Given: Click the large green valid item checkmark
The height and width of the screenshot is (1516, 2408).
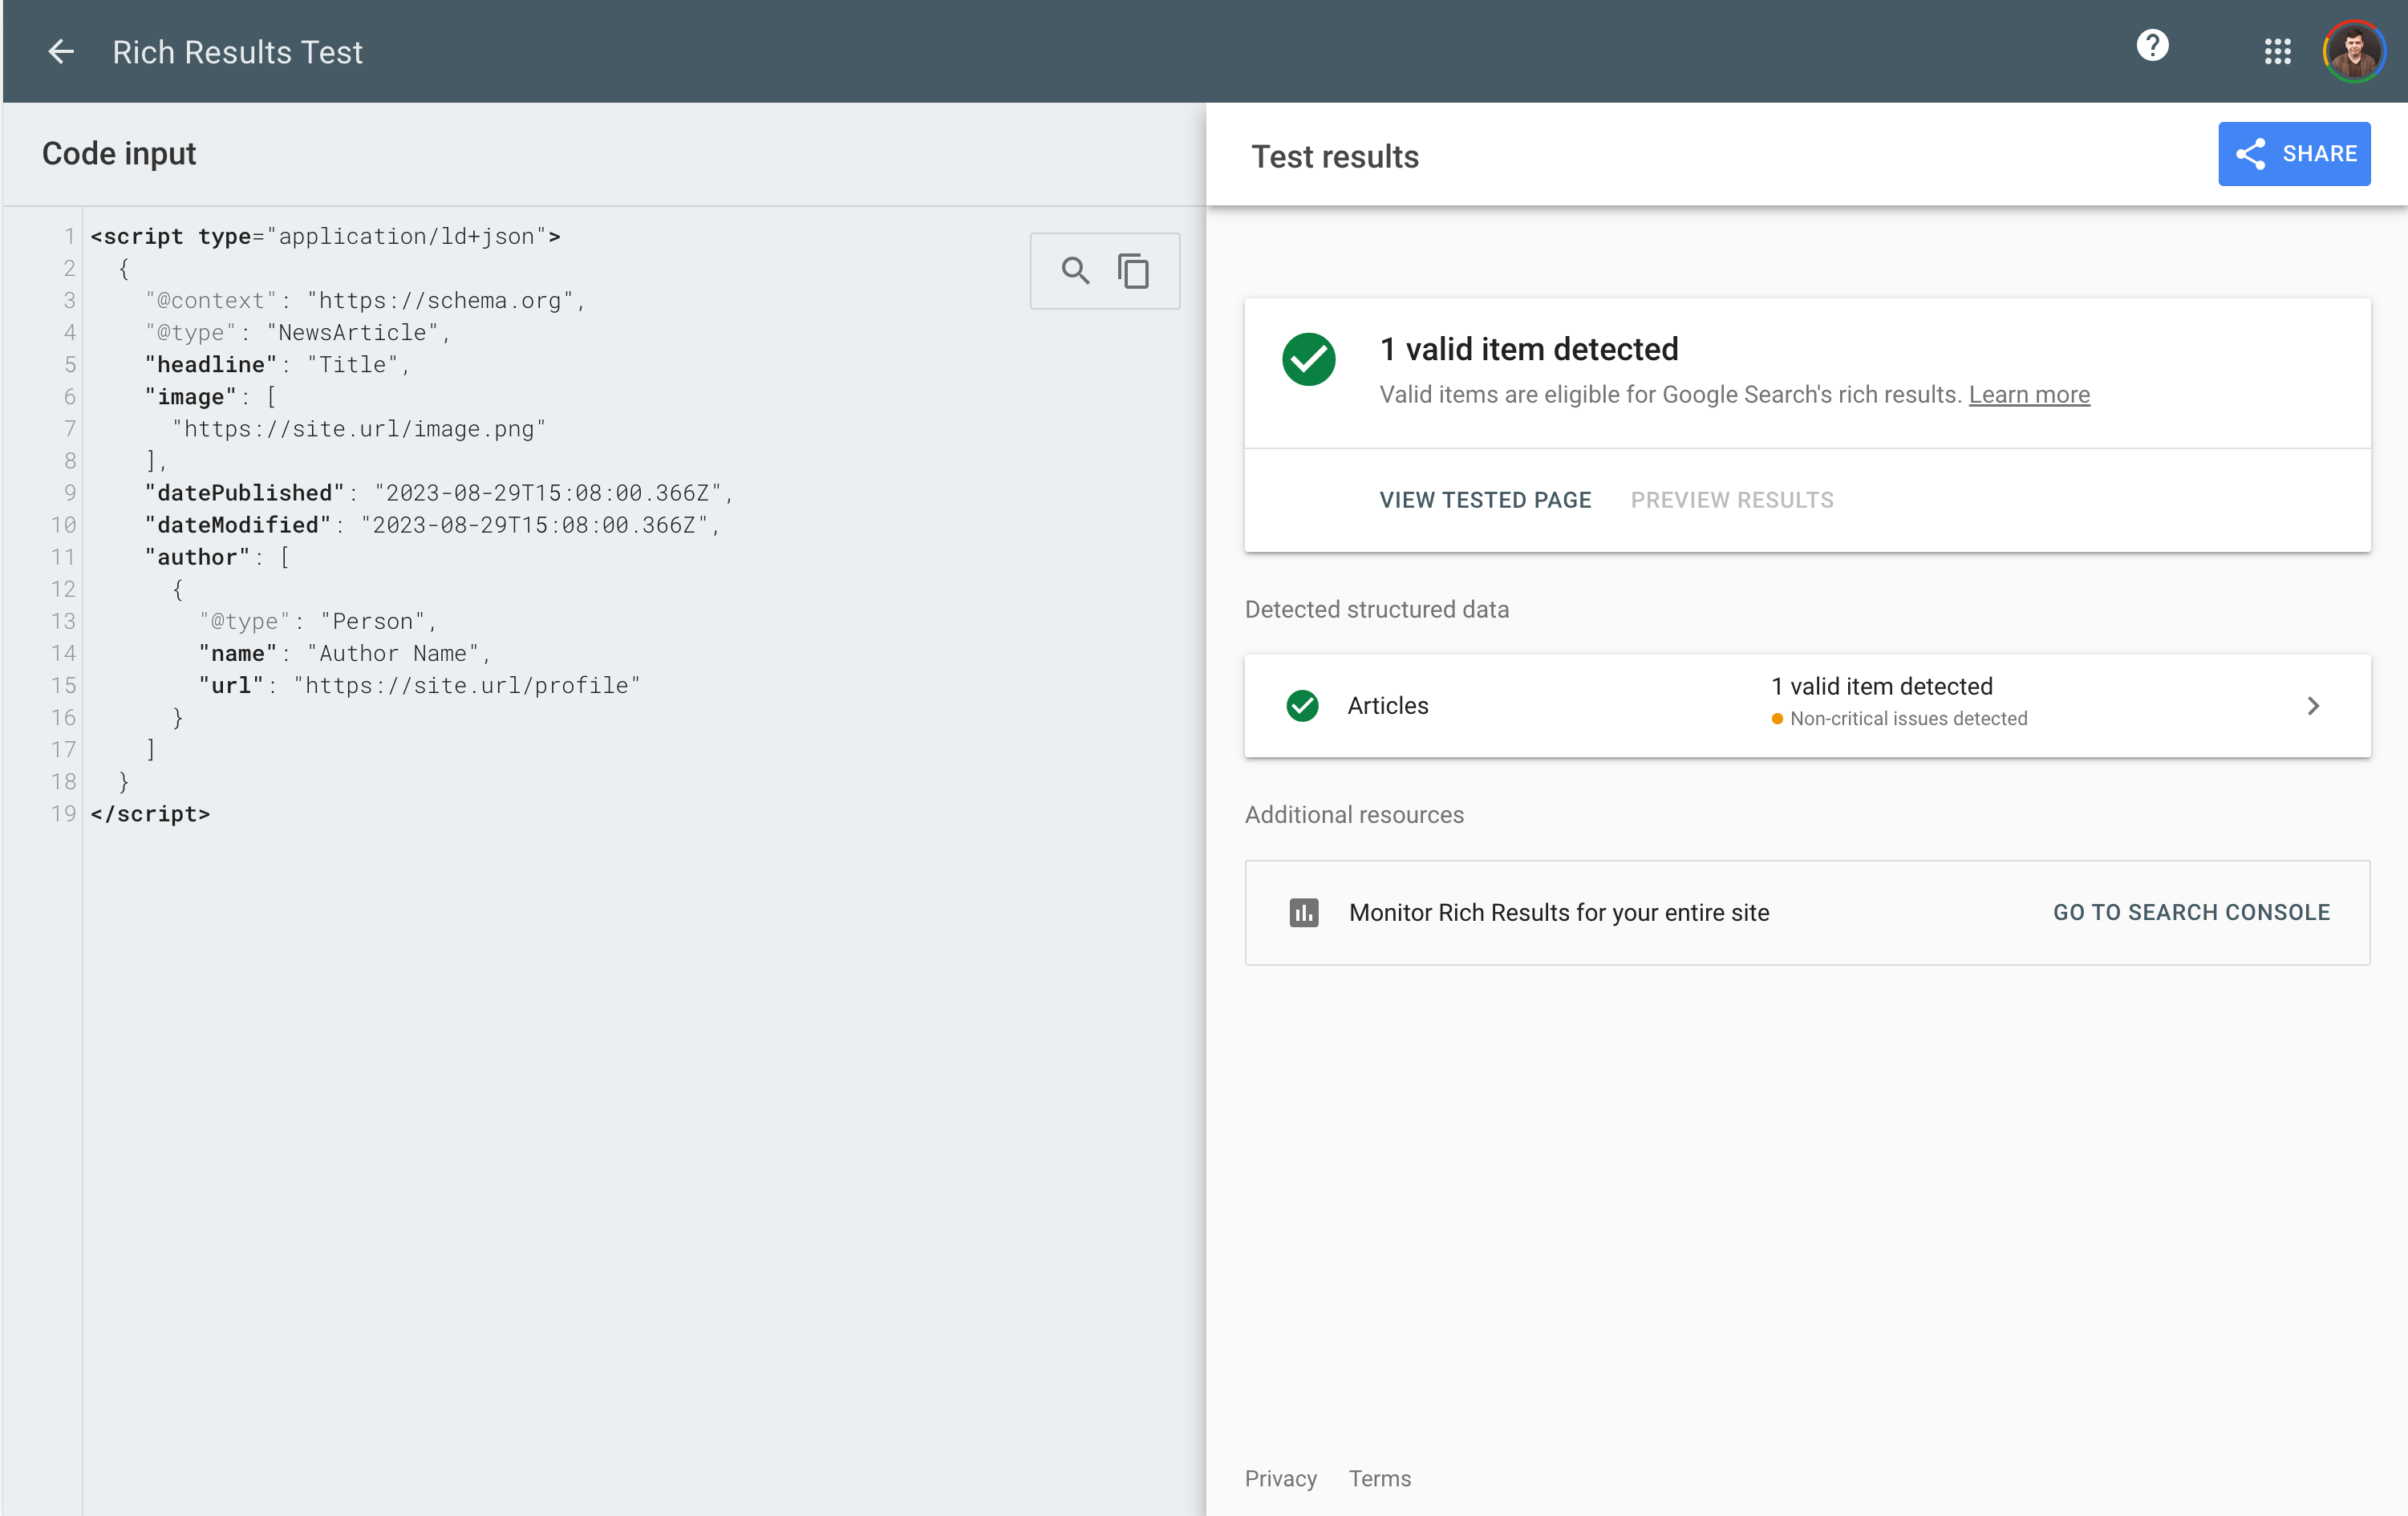Looking at the screenshot, I should click(x=1308, y=360).
